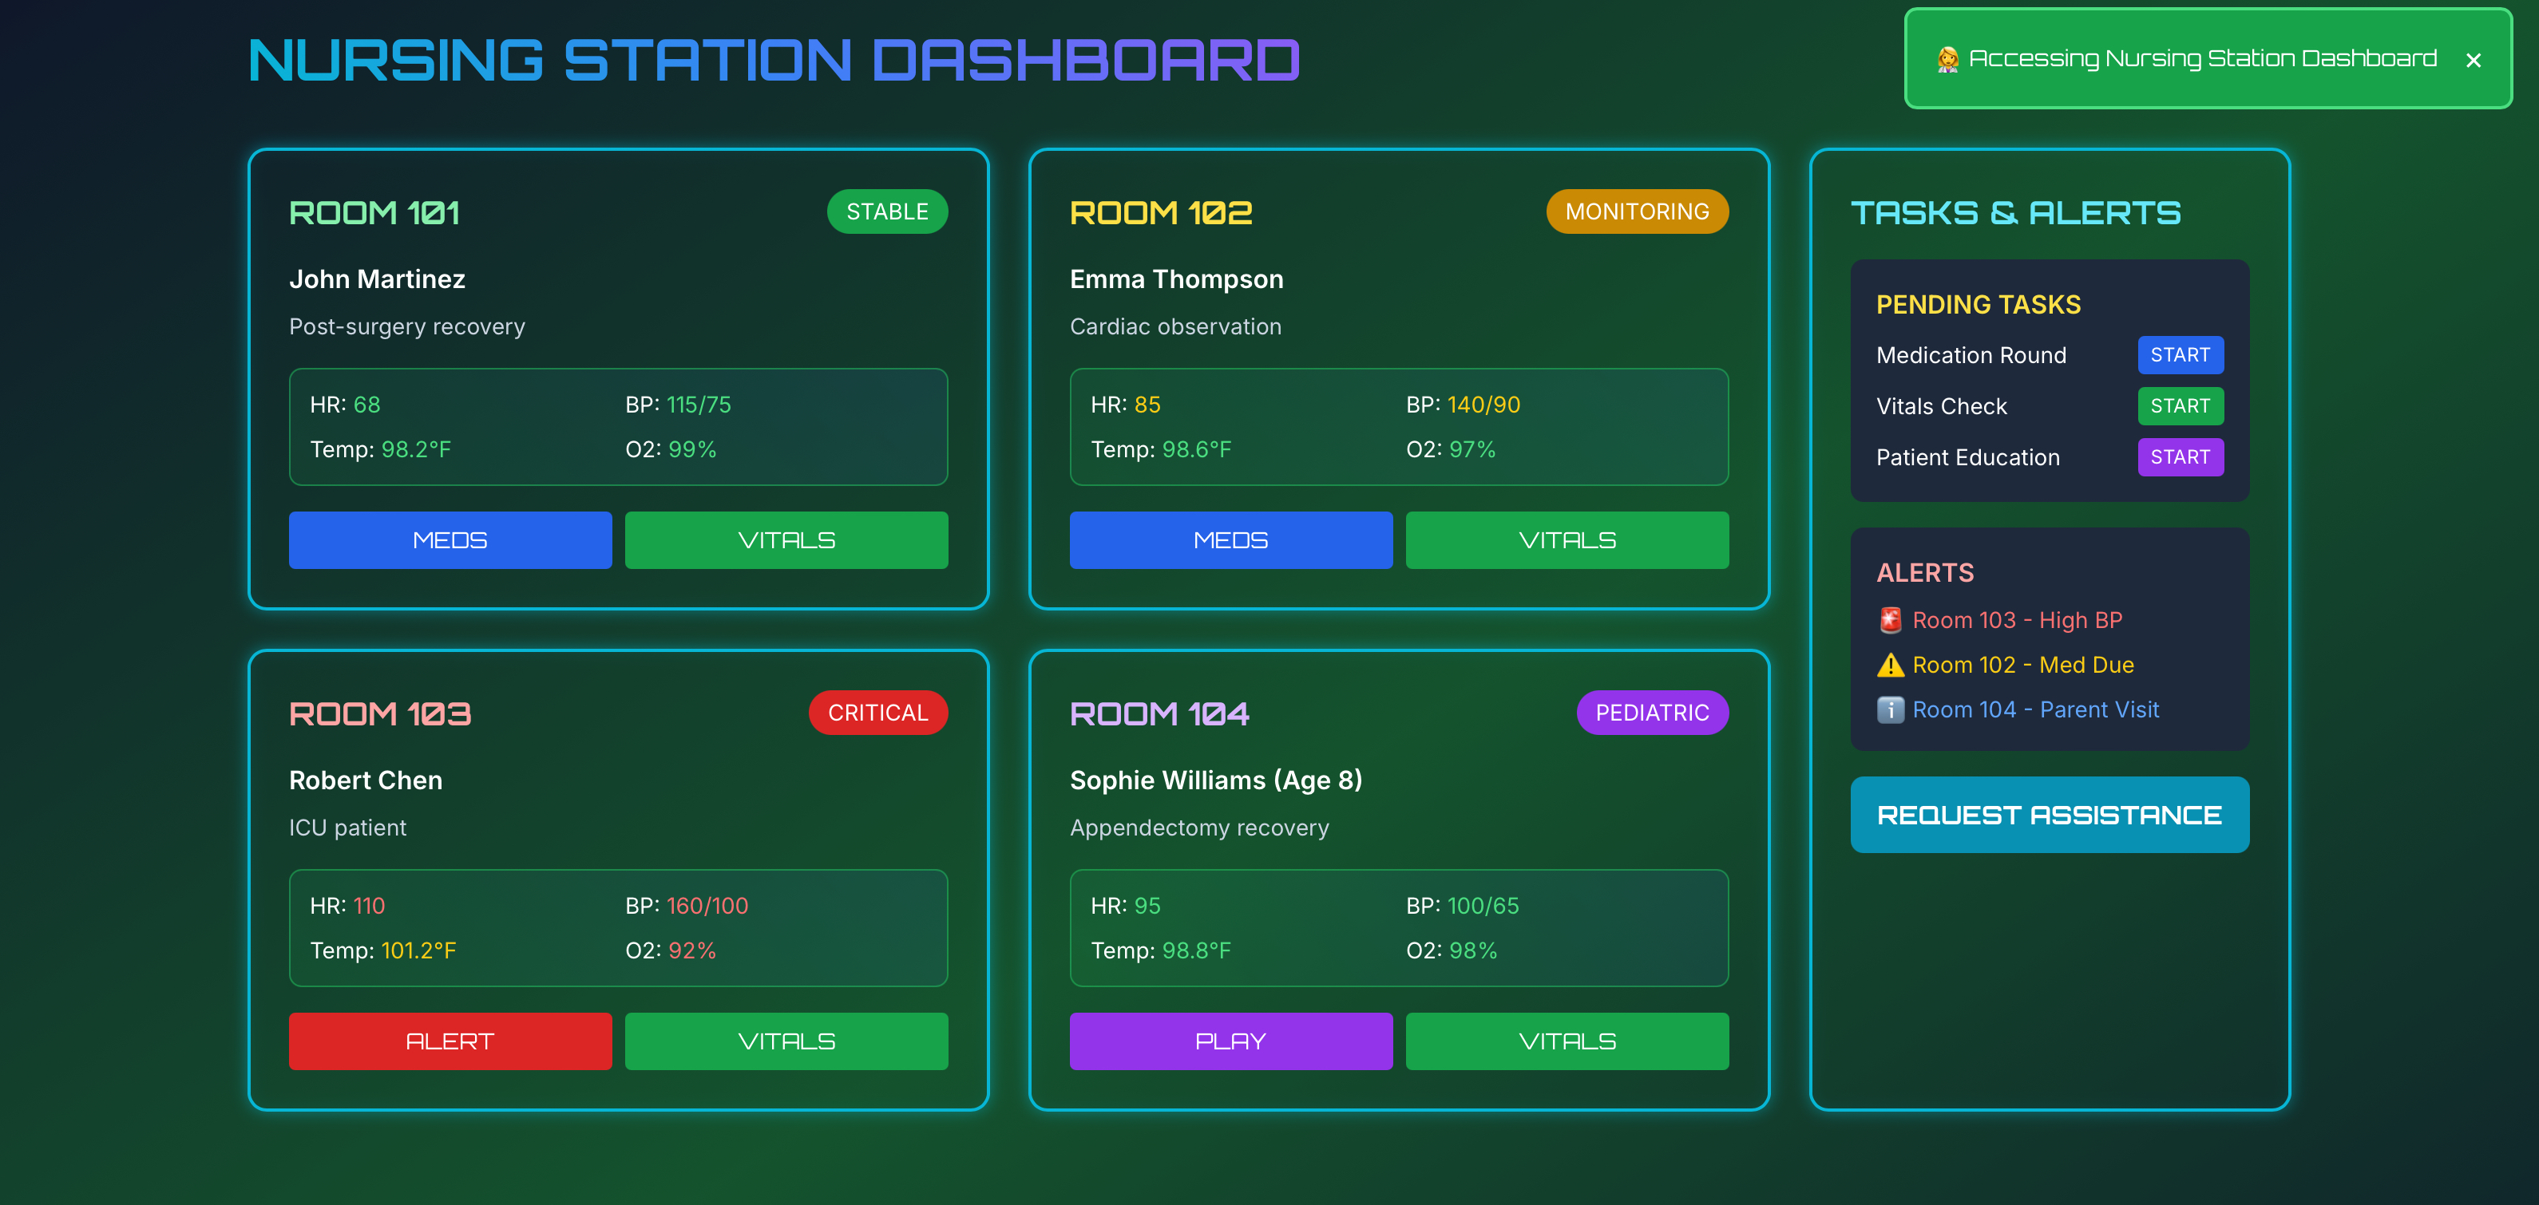Open VITALS for Sophie Williams
This screenshot has width=2539, height=1205.
(x=1567, y=1041)
